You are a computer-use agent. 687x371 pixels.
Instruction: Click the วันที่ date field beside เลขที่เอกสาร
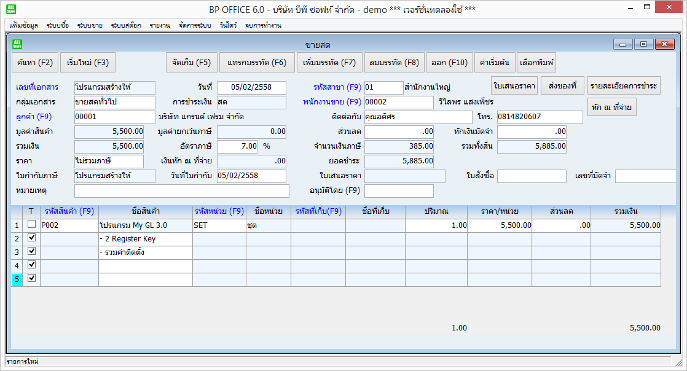[251, 88]
